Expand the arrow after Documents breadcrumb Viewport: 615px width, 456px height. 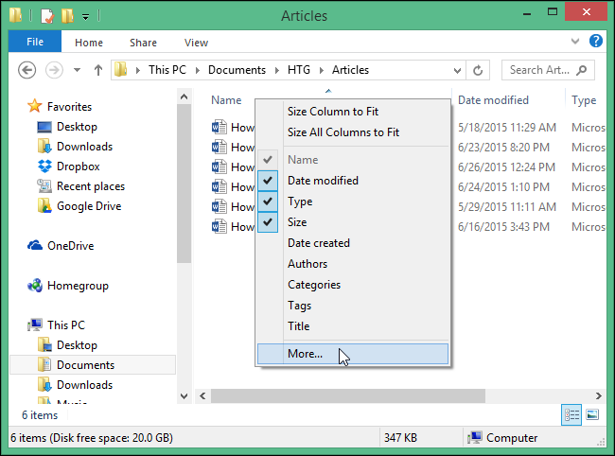click(277, 70)
